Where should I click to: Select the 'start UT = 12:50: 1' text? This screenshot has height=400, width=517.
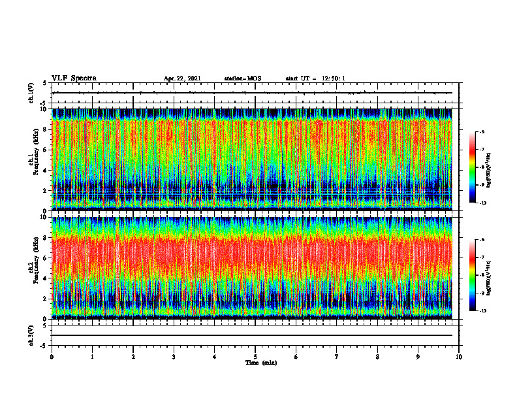pyautogui.click(x=315, y=78)
